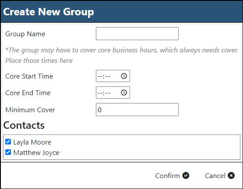The image size is (243, 189).
Task: Click the Create New Group title bar
Action: pos(122,12)
